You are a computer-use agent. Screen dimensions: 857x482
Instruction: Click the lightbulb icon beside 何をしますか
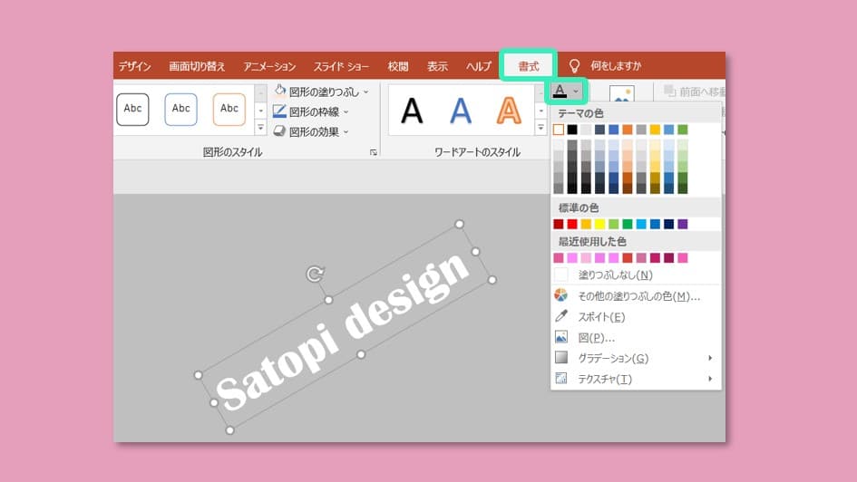574,66
